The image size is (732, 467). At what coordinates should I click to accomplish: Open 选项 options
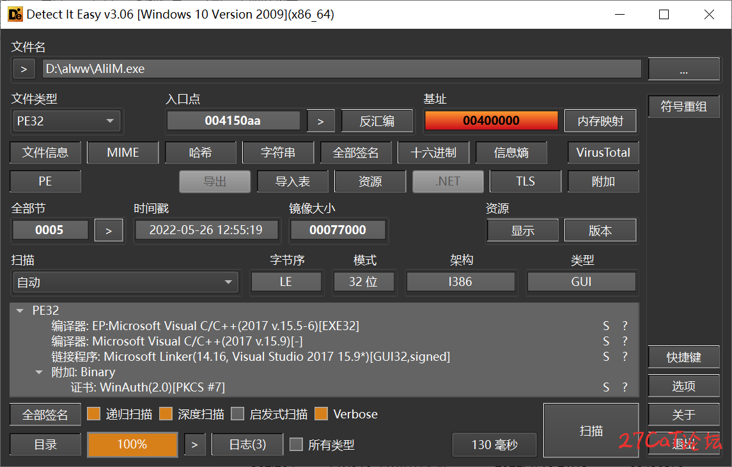683,386
